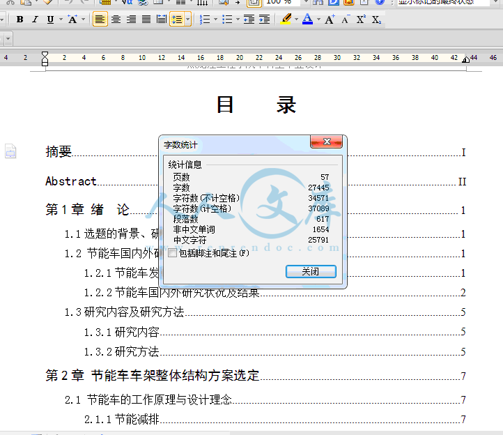This screenshot has height=435, width=503.
Task: Click the right indent marker on ruler
Action: pos(466,59)
